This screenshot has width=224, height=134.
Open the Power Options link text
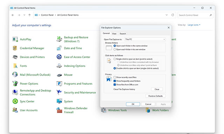pyautogui.click(x=29, y=84)
